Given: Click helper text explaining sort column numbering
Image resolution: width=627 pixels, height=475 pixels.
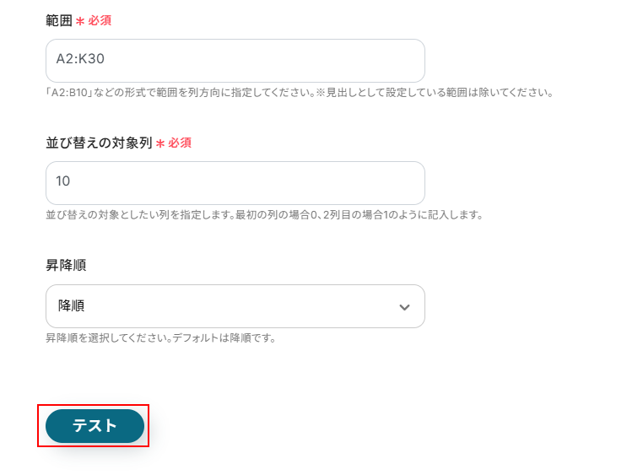Looking at the screenshot, I should pyautogui.click(x=264, y=214).
